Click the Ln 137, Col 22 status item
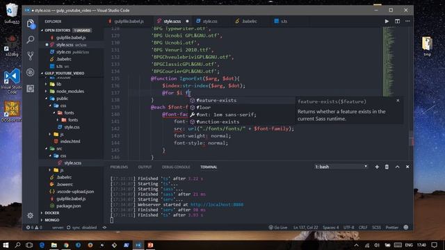Image resolution: width=445 pixels, height=250 pixels. 305,227
